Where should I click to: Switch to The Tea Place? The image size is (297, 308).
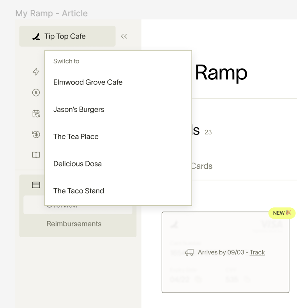(x=118, y=136)
